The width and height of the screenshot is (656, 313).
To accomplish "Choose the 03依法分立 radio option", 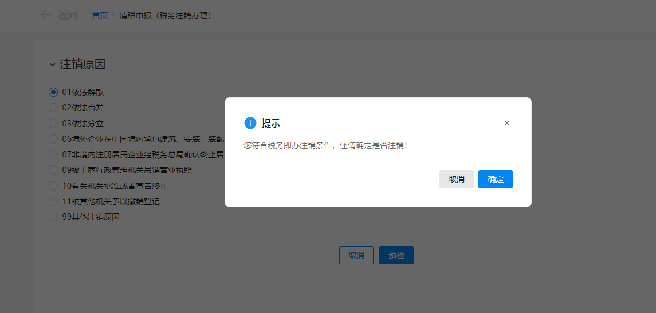I will tap(53, 124).
